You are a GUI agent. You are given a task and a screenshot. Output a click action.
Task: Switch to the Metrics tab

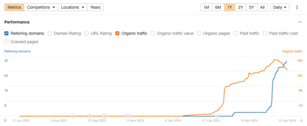[x=14, y=7]
